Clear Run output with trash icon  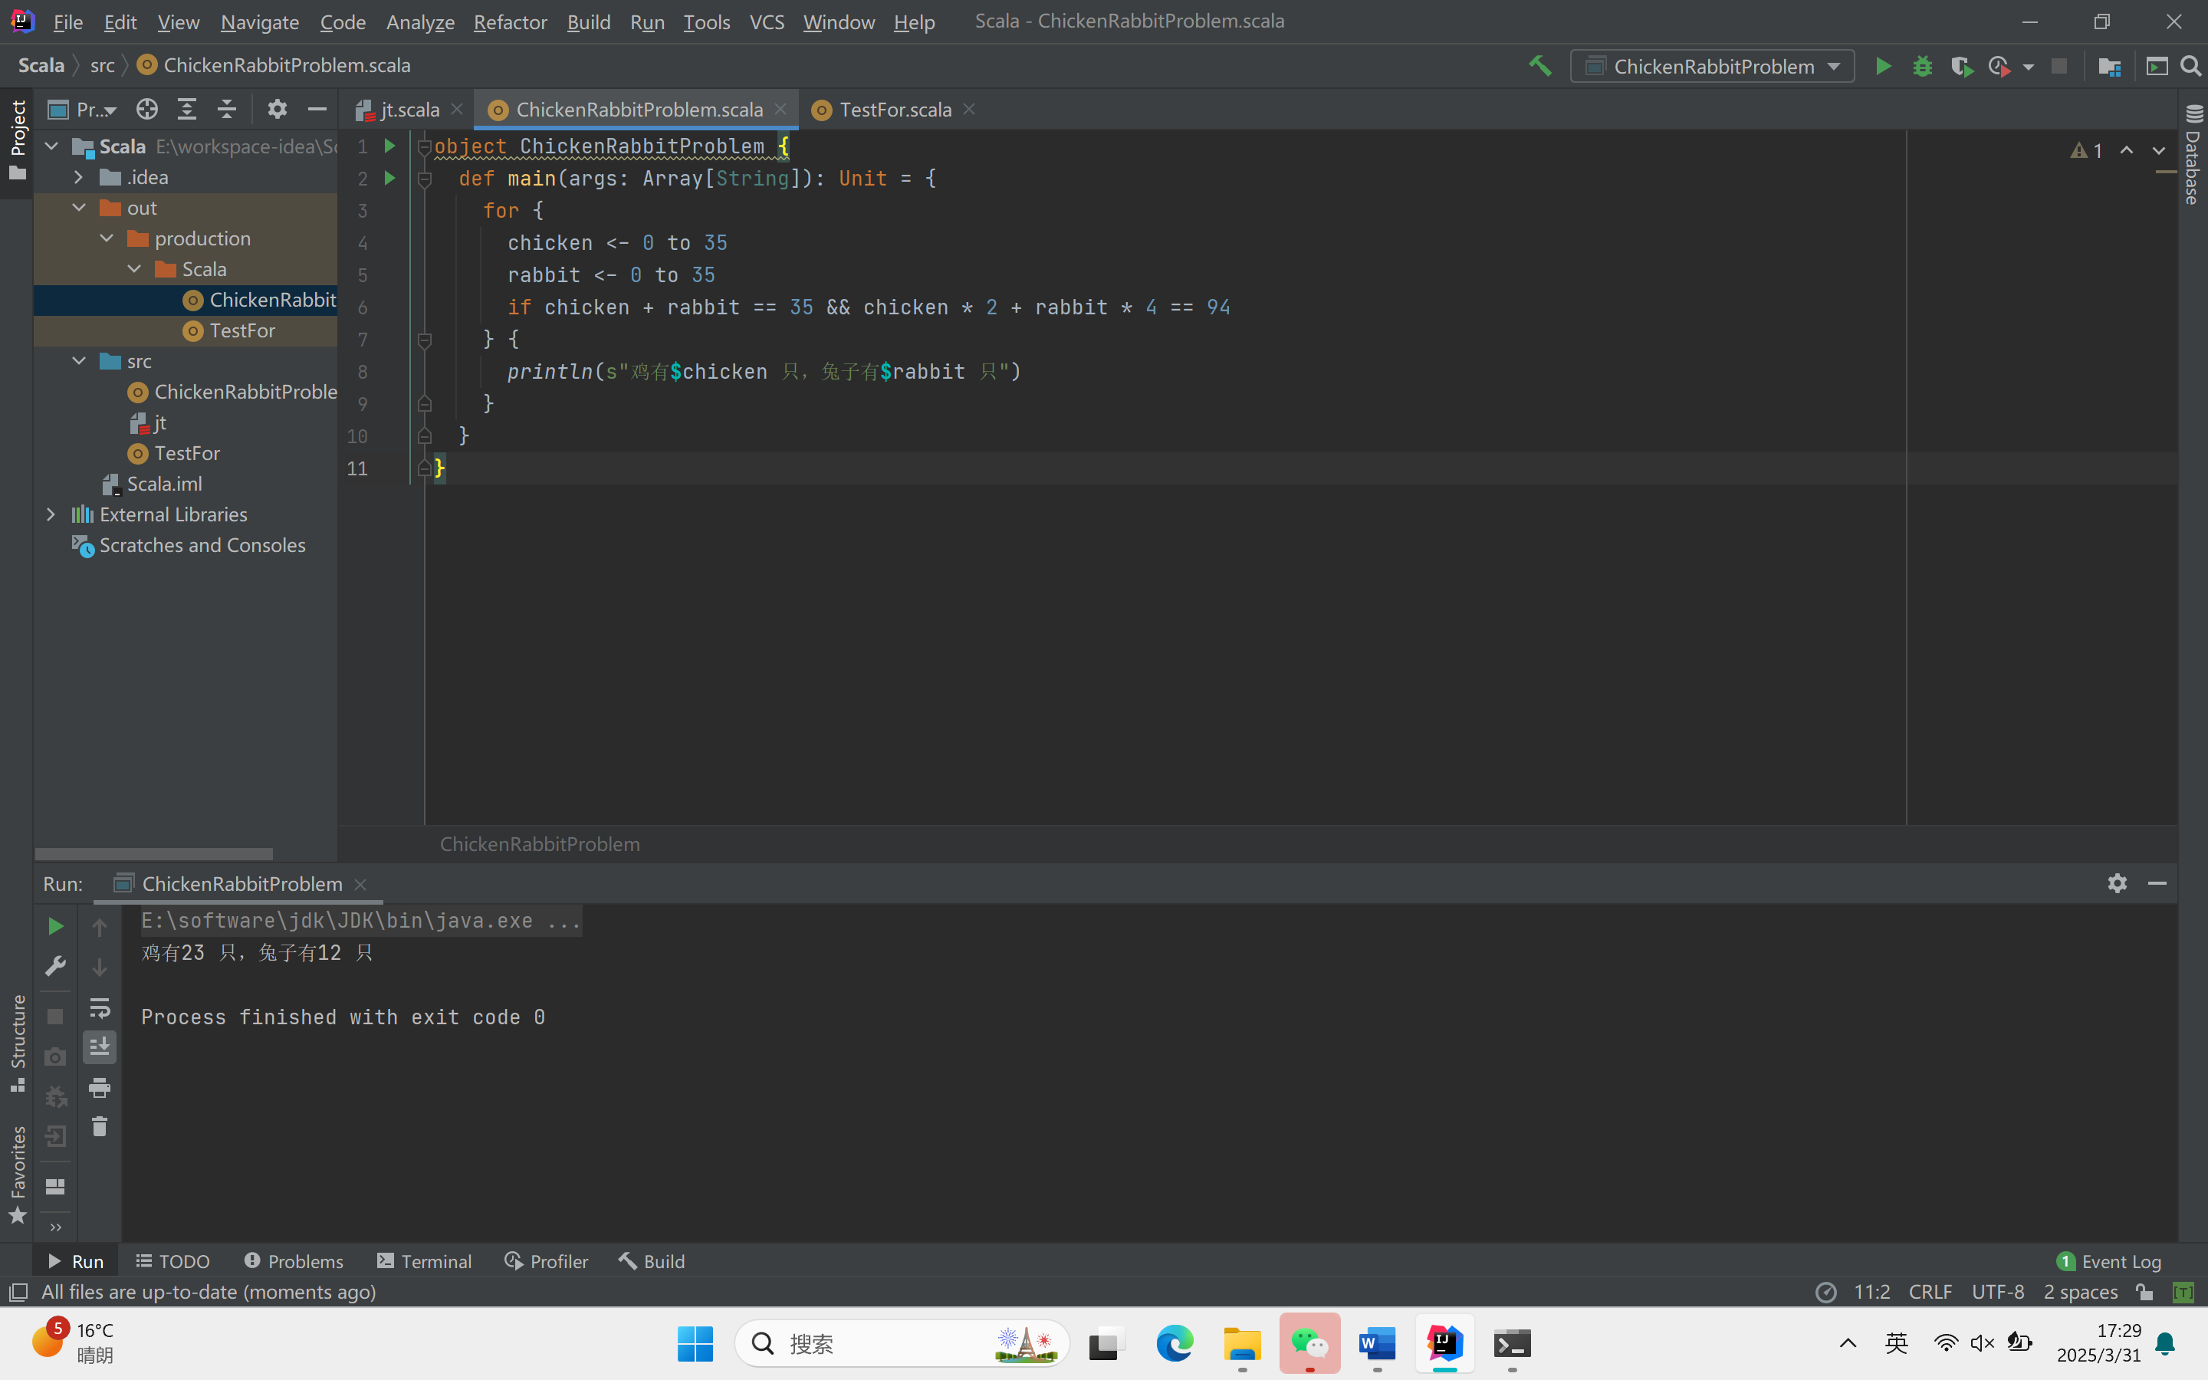pos(100,1127)
